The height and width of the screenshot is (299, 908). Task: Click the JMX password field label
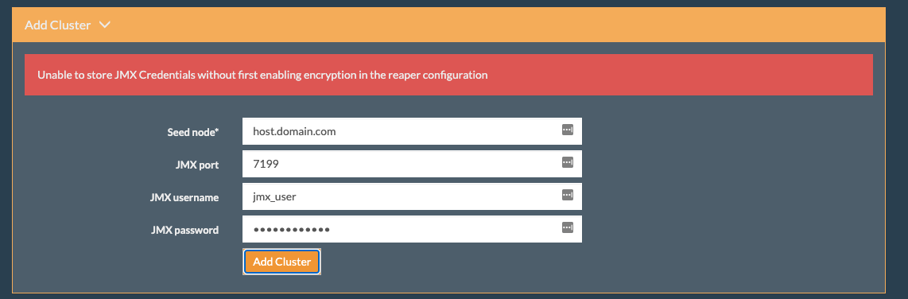tap(184, 230)
